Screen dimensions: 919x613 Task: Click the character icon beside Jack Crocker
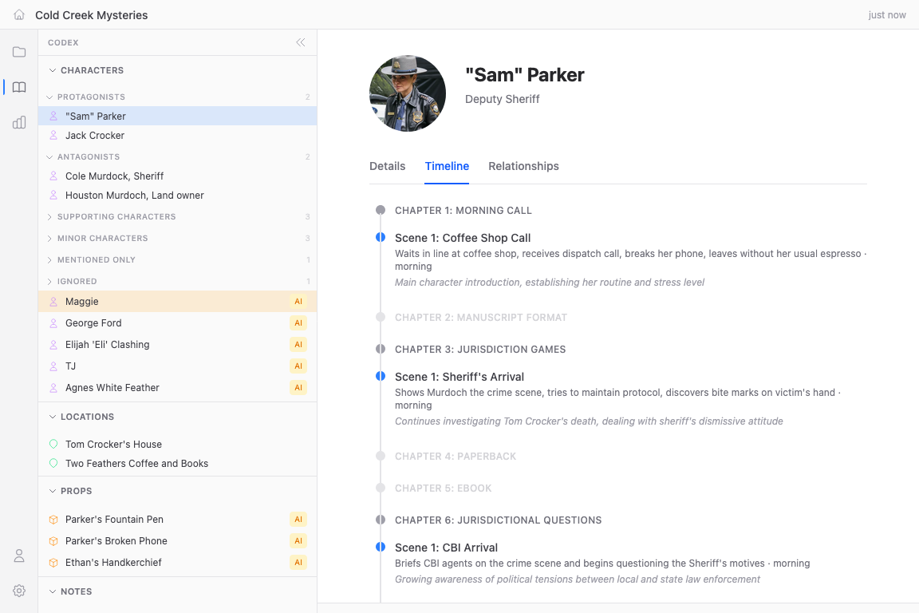click(52, 135)
